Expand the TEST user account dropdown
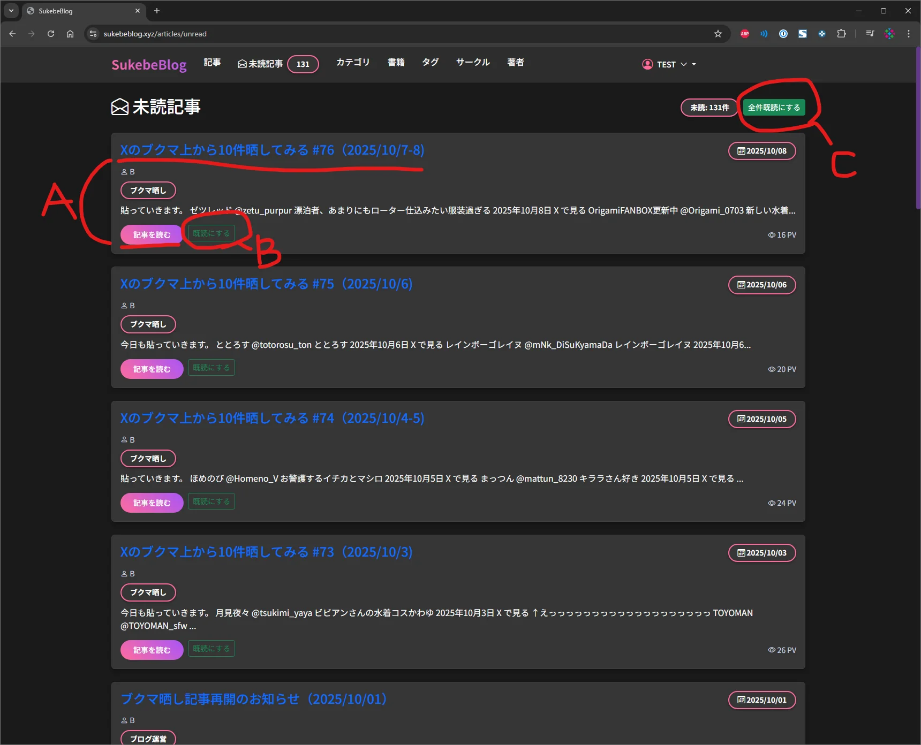Screen dimensions: 921x745 [669, 64]
